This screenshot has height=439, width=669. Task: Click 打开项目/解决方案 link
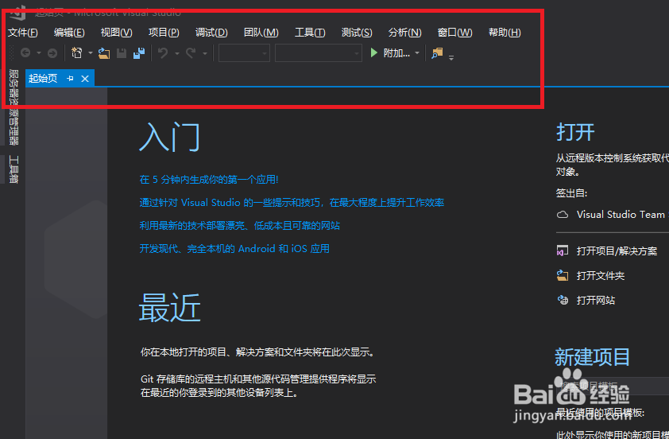pos(617,251)
